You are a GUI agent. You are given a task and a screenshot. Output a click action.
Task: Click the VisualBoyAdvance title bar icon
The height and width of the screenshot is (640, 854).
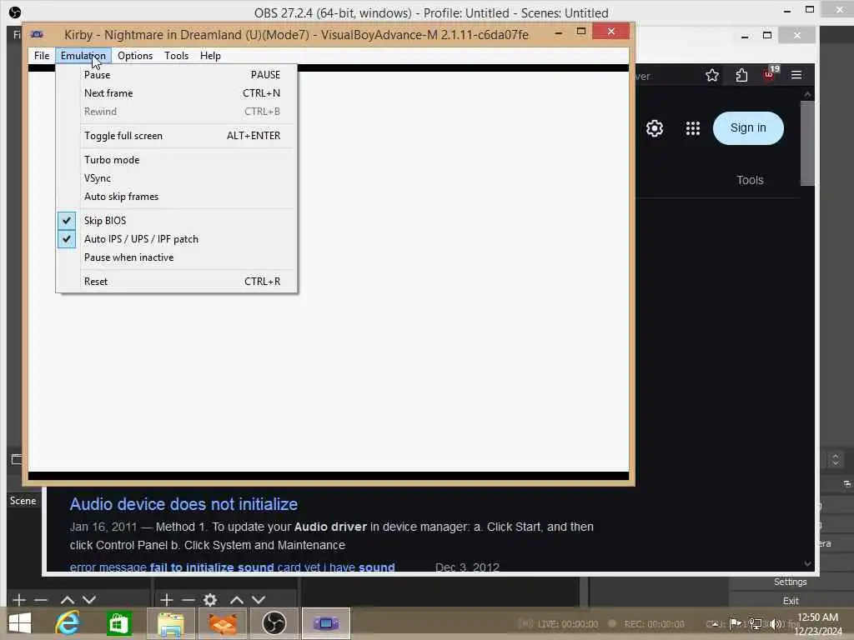(x=37, y=34)
